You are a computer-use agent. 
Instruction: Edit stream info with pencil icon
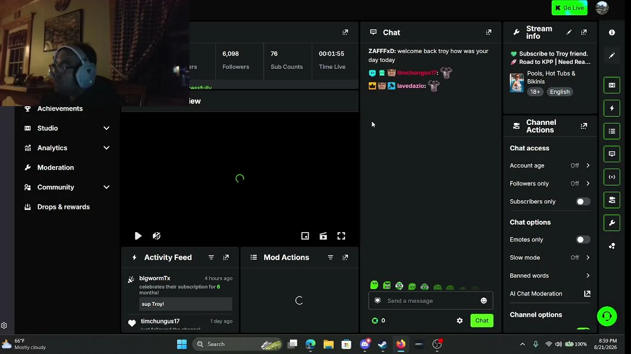point(569,32)
